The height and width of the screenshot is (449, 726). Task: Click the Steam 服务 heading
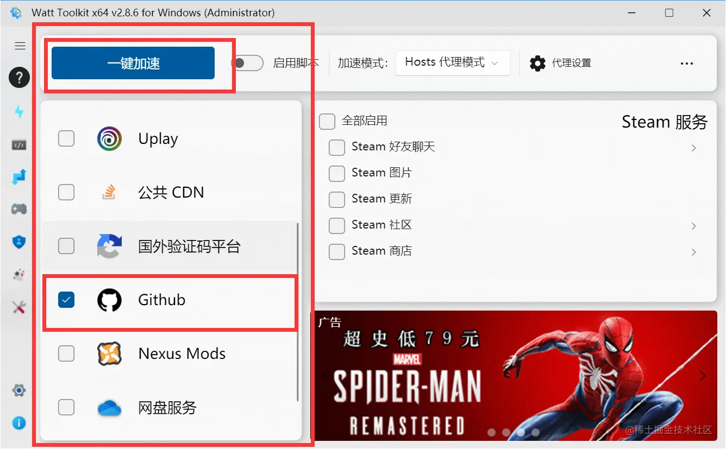[665, 122]
